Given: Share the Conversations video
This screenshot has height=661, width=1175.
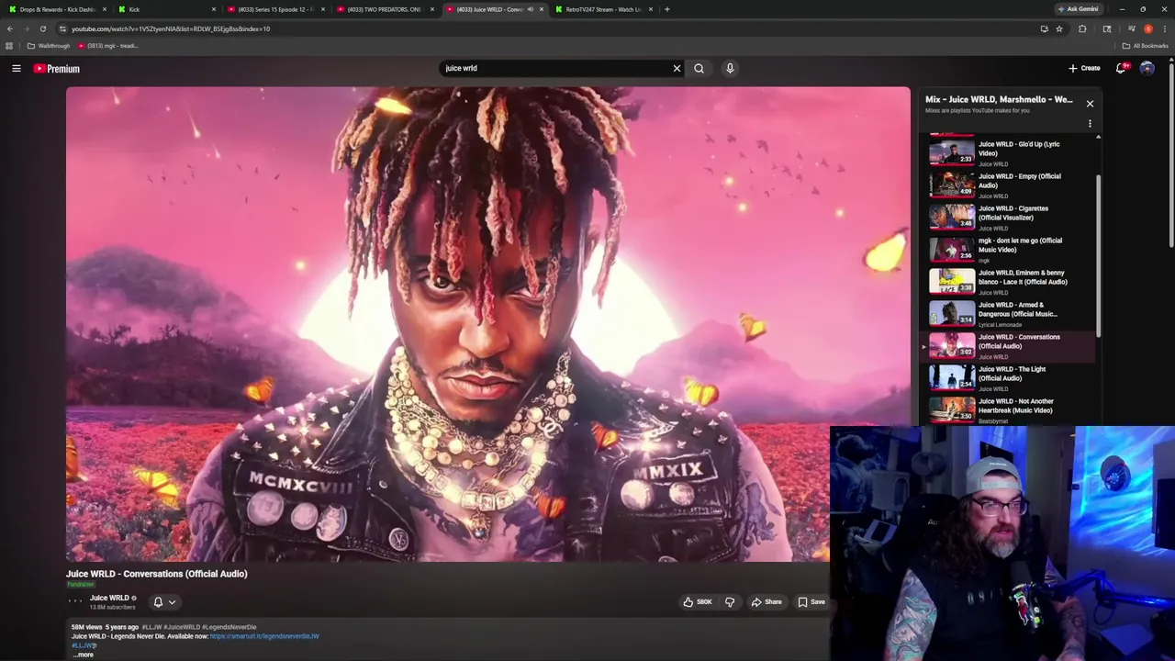Looking at the screenshot, I should pyautogui.click(x=767, y=602).
